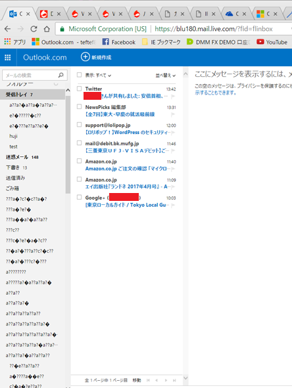Check the select-all messages checkbox
The height and width of the screenshot is (388, 292).
click(79, 75)
